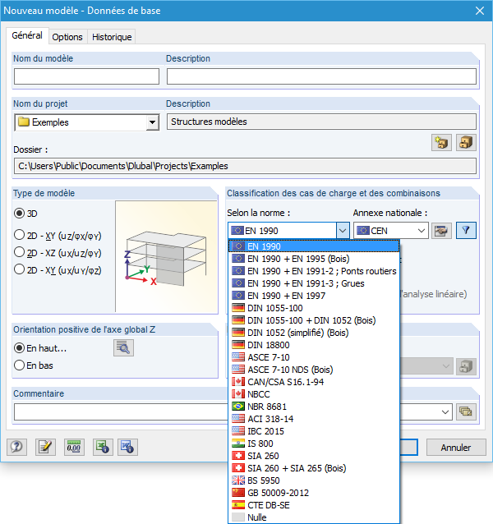Select EN 1990 + EN 1995 (Bois)
The height and width of the screenshot is (524, 493).
(x=314, y=259)
